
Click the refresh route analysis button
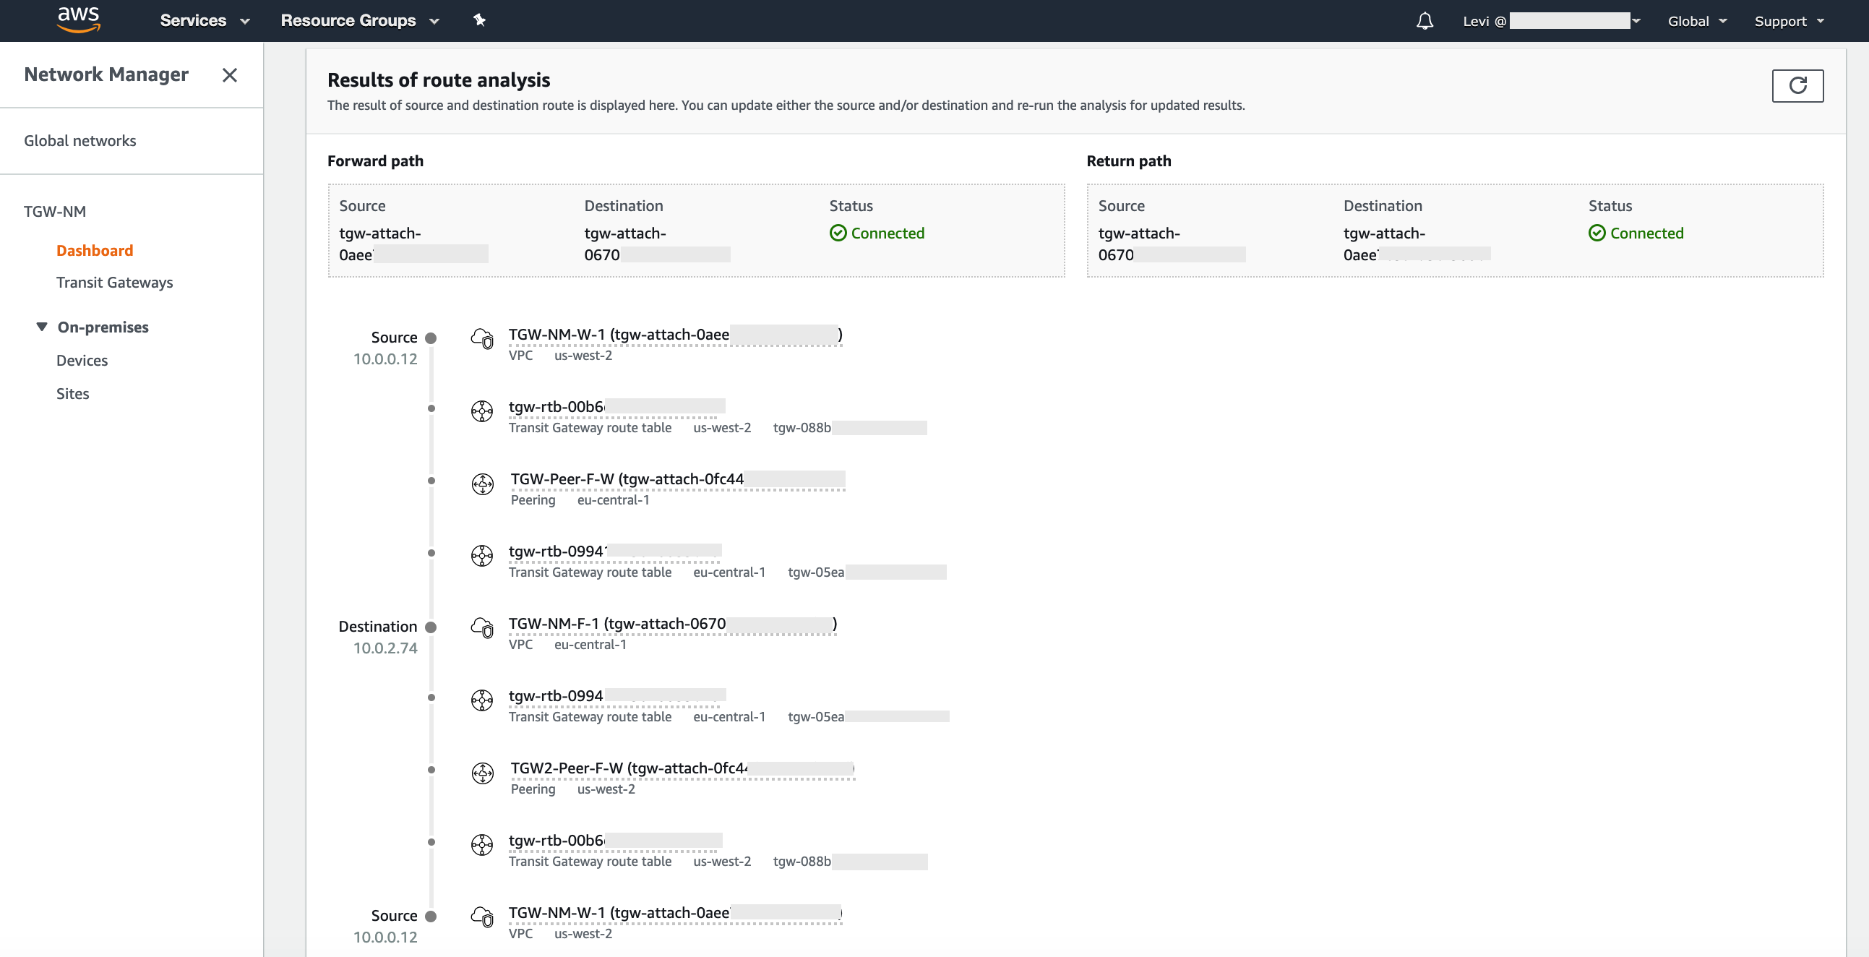(1797, 85)
